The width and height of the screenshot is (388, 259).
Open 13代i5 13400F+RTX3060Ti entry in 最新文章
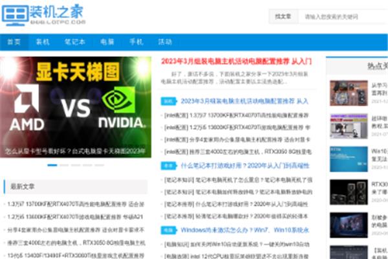[x=76, y=255]
